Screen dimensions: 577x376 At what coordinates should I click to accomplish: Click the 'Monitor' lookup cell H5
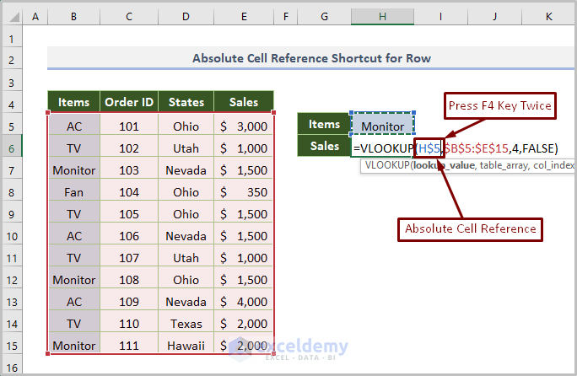pyautogui.click(x=383, y=124)
